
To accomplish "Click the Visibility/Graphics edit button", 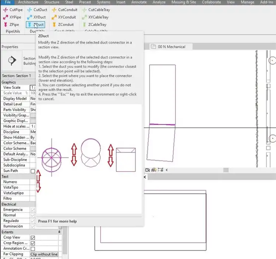I will click(33, 115).
